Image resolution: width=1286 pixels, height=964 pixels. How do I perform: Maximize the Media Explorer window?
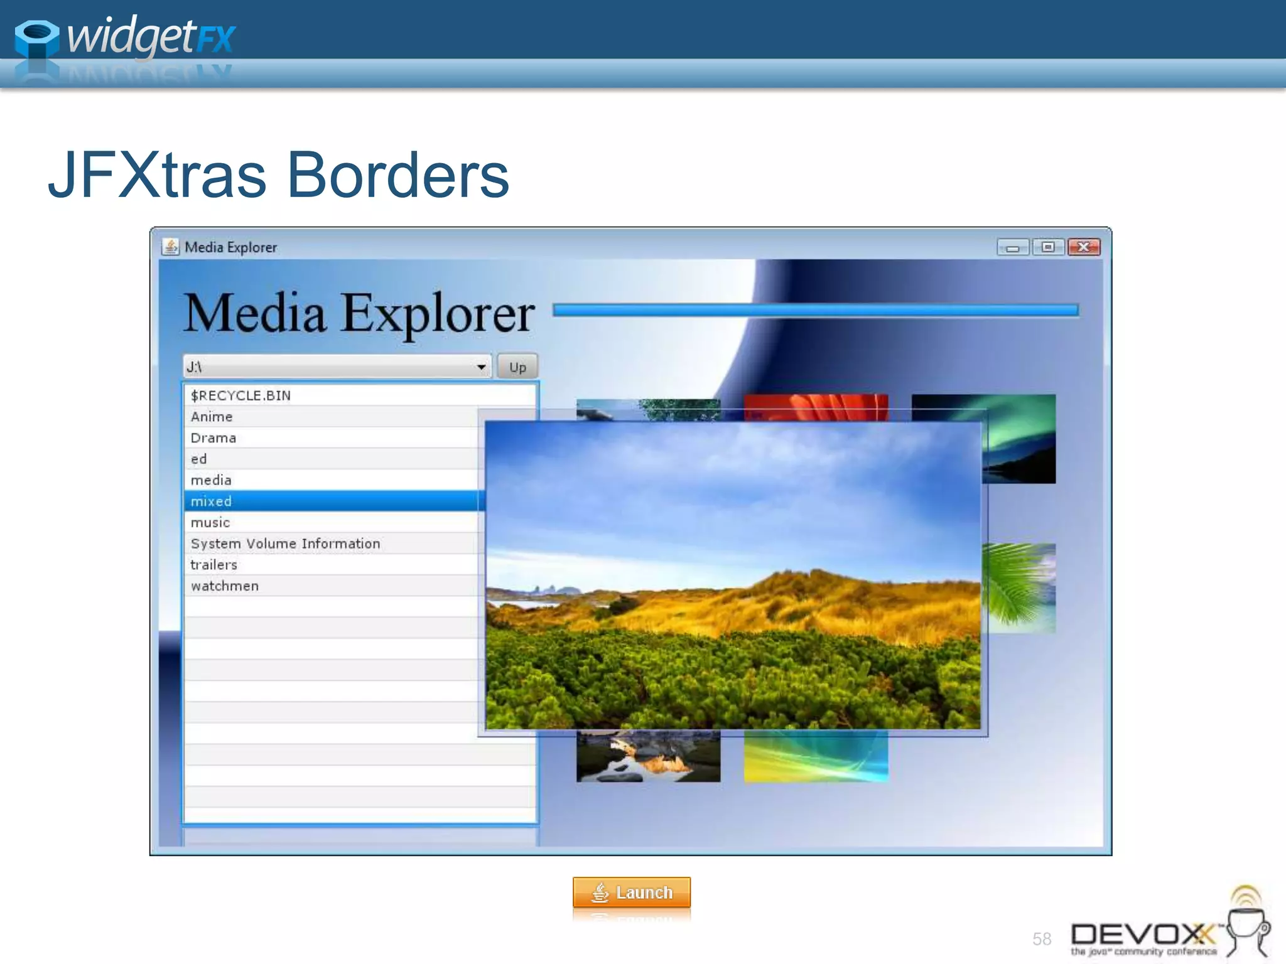[1047, 247]
